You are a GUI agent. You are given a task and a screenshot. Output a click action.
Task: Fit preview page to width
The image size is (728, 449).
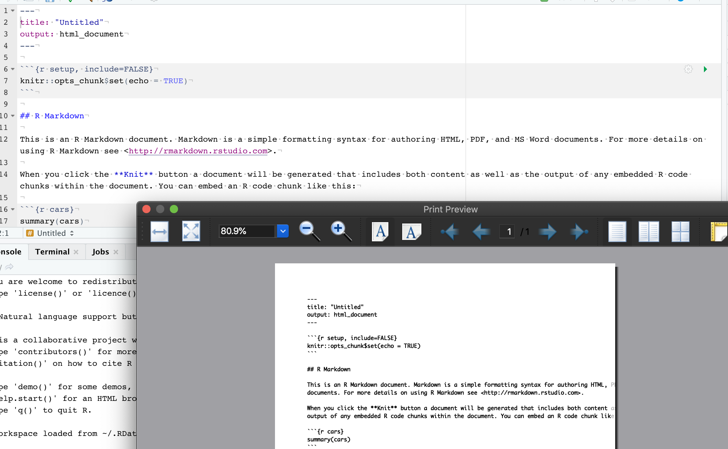coord(159,231)
